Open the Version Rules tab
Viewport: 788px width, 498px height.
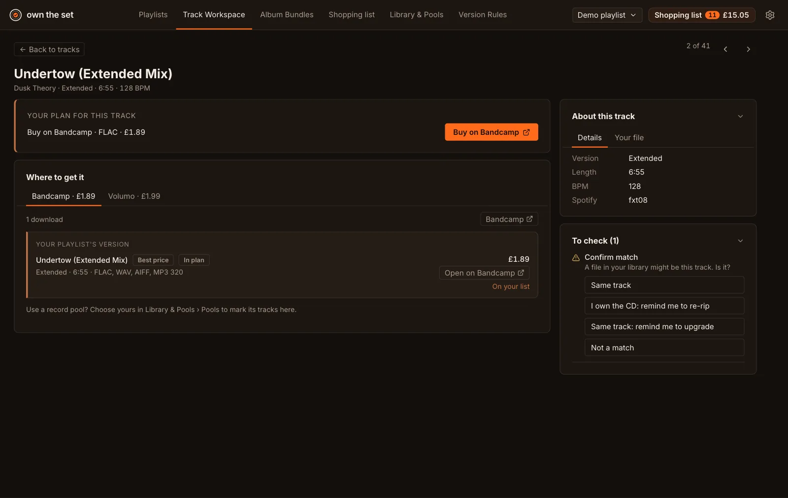click(483, 15)
